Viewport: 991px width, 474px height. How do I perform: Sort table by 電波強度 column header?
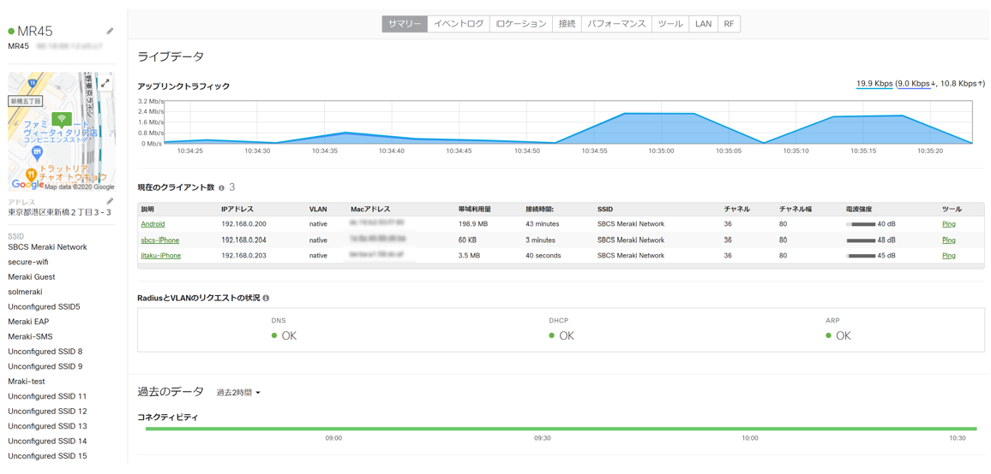[x=858, y=209]
